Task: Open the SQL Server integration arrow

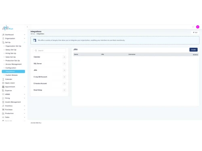Action: pos(64,64)
